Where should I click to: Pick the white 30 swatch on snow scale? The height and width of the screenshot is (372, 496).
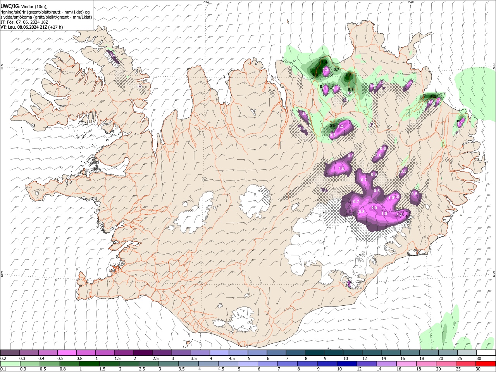(x=486, y=353)
